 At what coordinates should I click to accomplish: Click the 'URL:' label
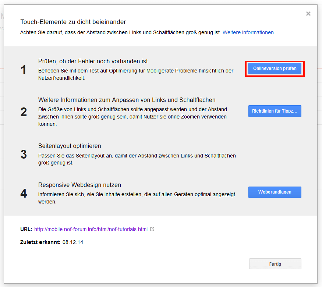[x=26, y=229]
